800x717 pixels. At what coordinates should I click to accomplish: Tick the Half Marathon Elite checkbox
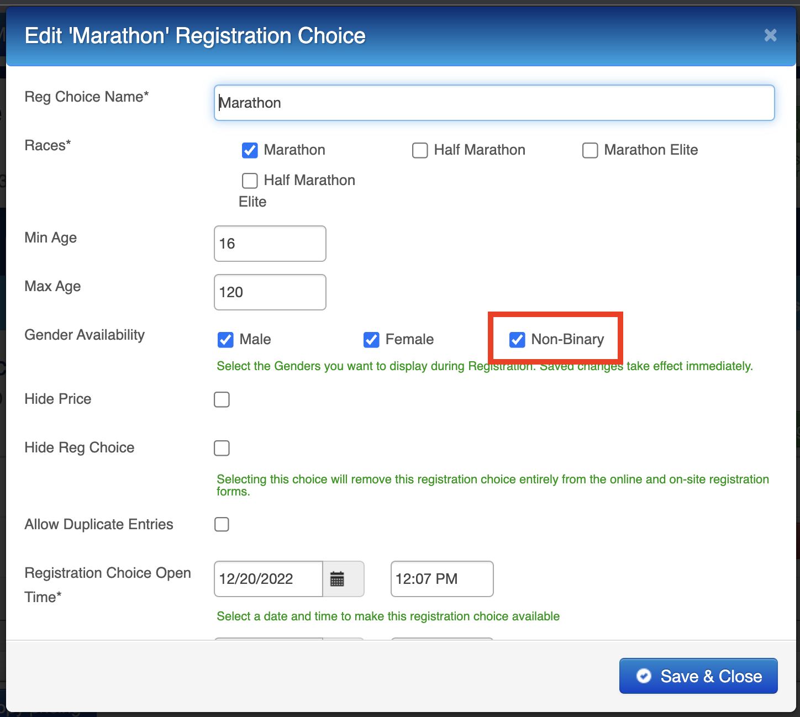[x=250, y=181]
